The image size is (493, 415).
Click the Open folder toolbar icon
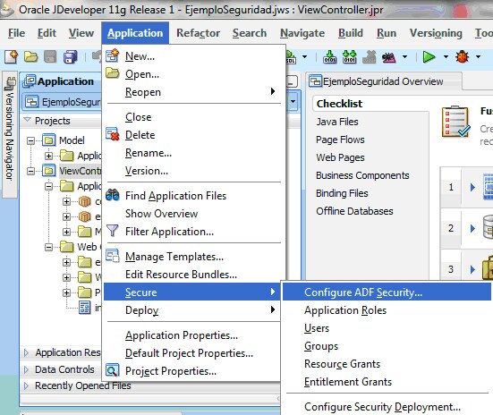click(30, 57)
